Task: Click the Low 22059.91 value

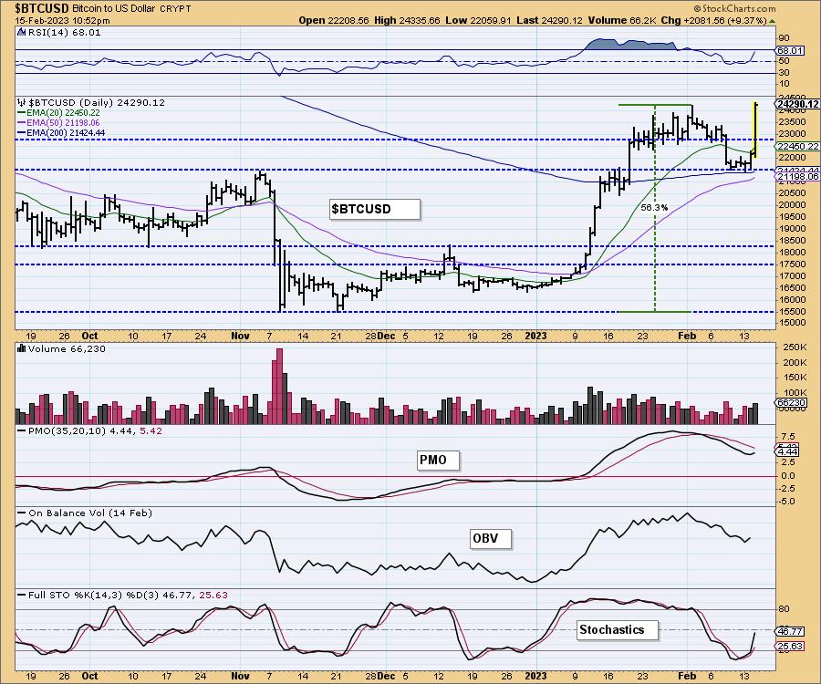Action: click(x=480, y=20)
